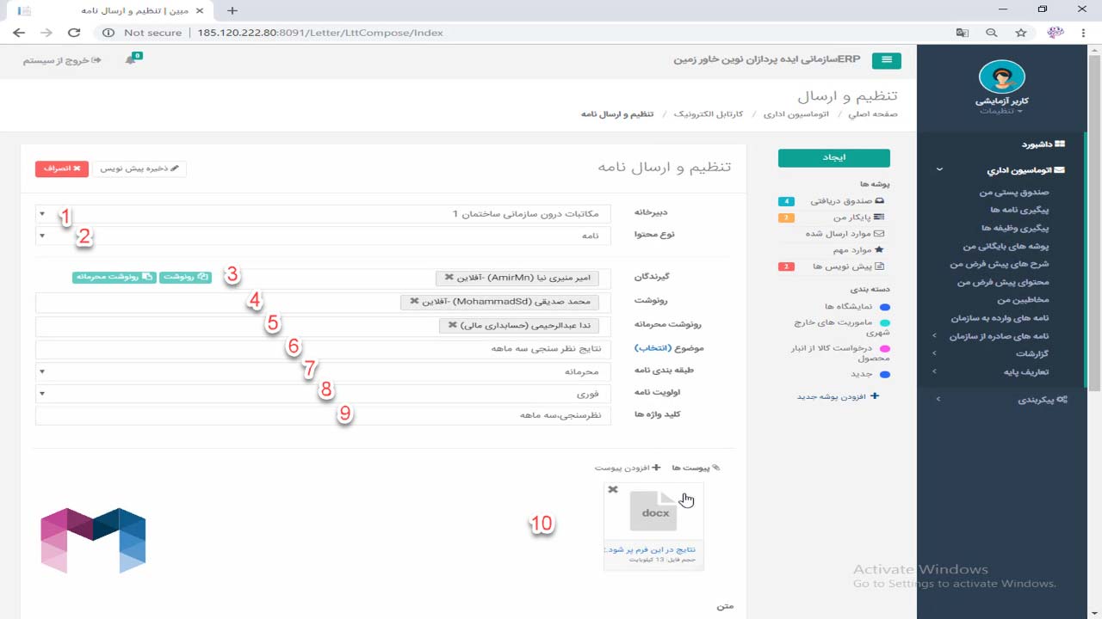Open the نوع محتوا dropdown
The width and height of the screenshot is (1102, 619).
click(323, 235)
